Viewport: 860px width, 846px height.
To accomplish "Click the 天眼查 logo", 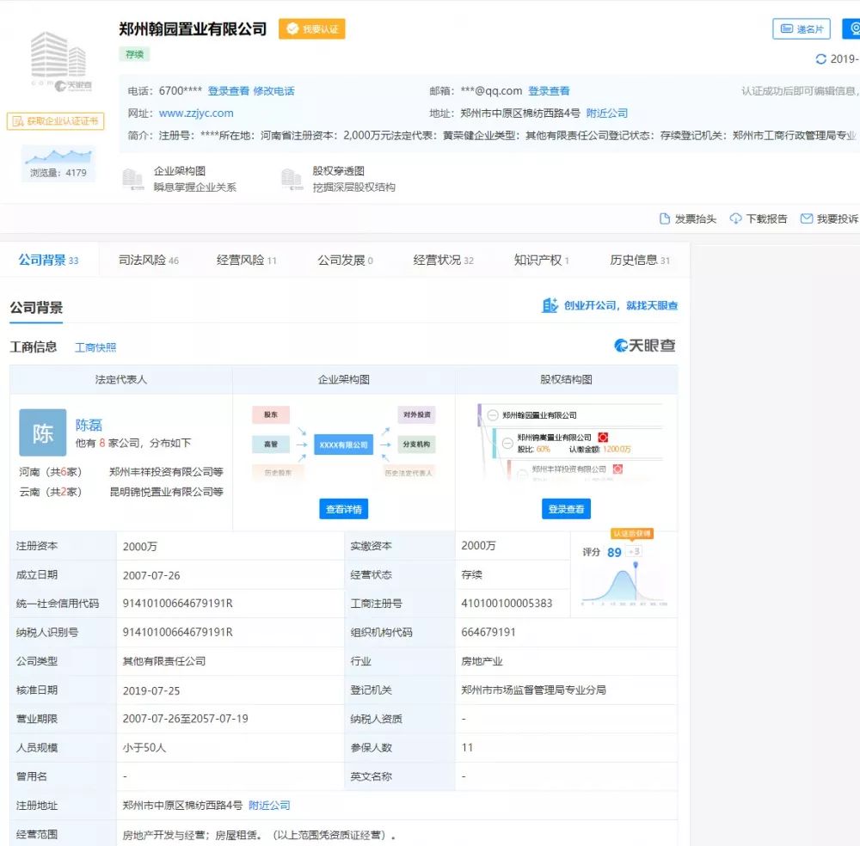I will [x=644, y=346].
